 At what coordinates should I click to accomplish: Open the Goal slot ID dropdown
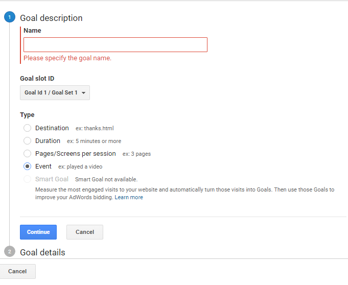click(x=55, y=93)
